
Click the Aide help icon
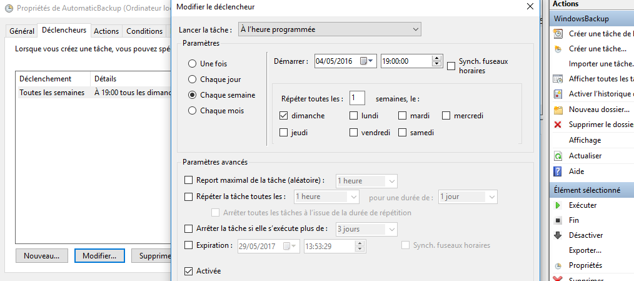click(x=558, y=171)
